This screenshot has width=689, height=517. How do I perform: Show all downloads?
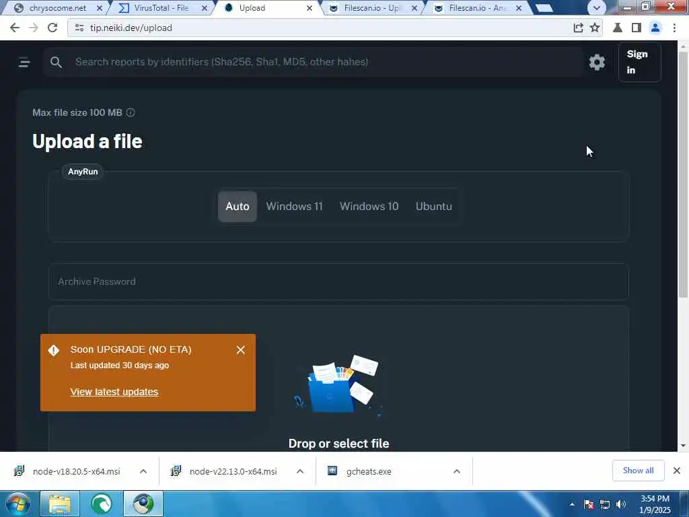(x=638, y=471)
